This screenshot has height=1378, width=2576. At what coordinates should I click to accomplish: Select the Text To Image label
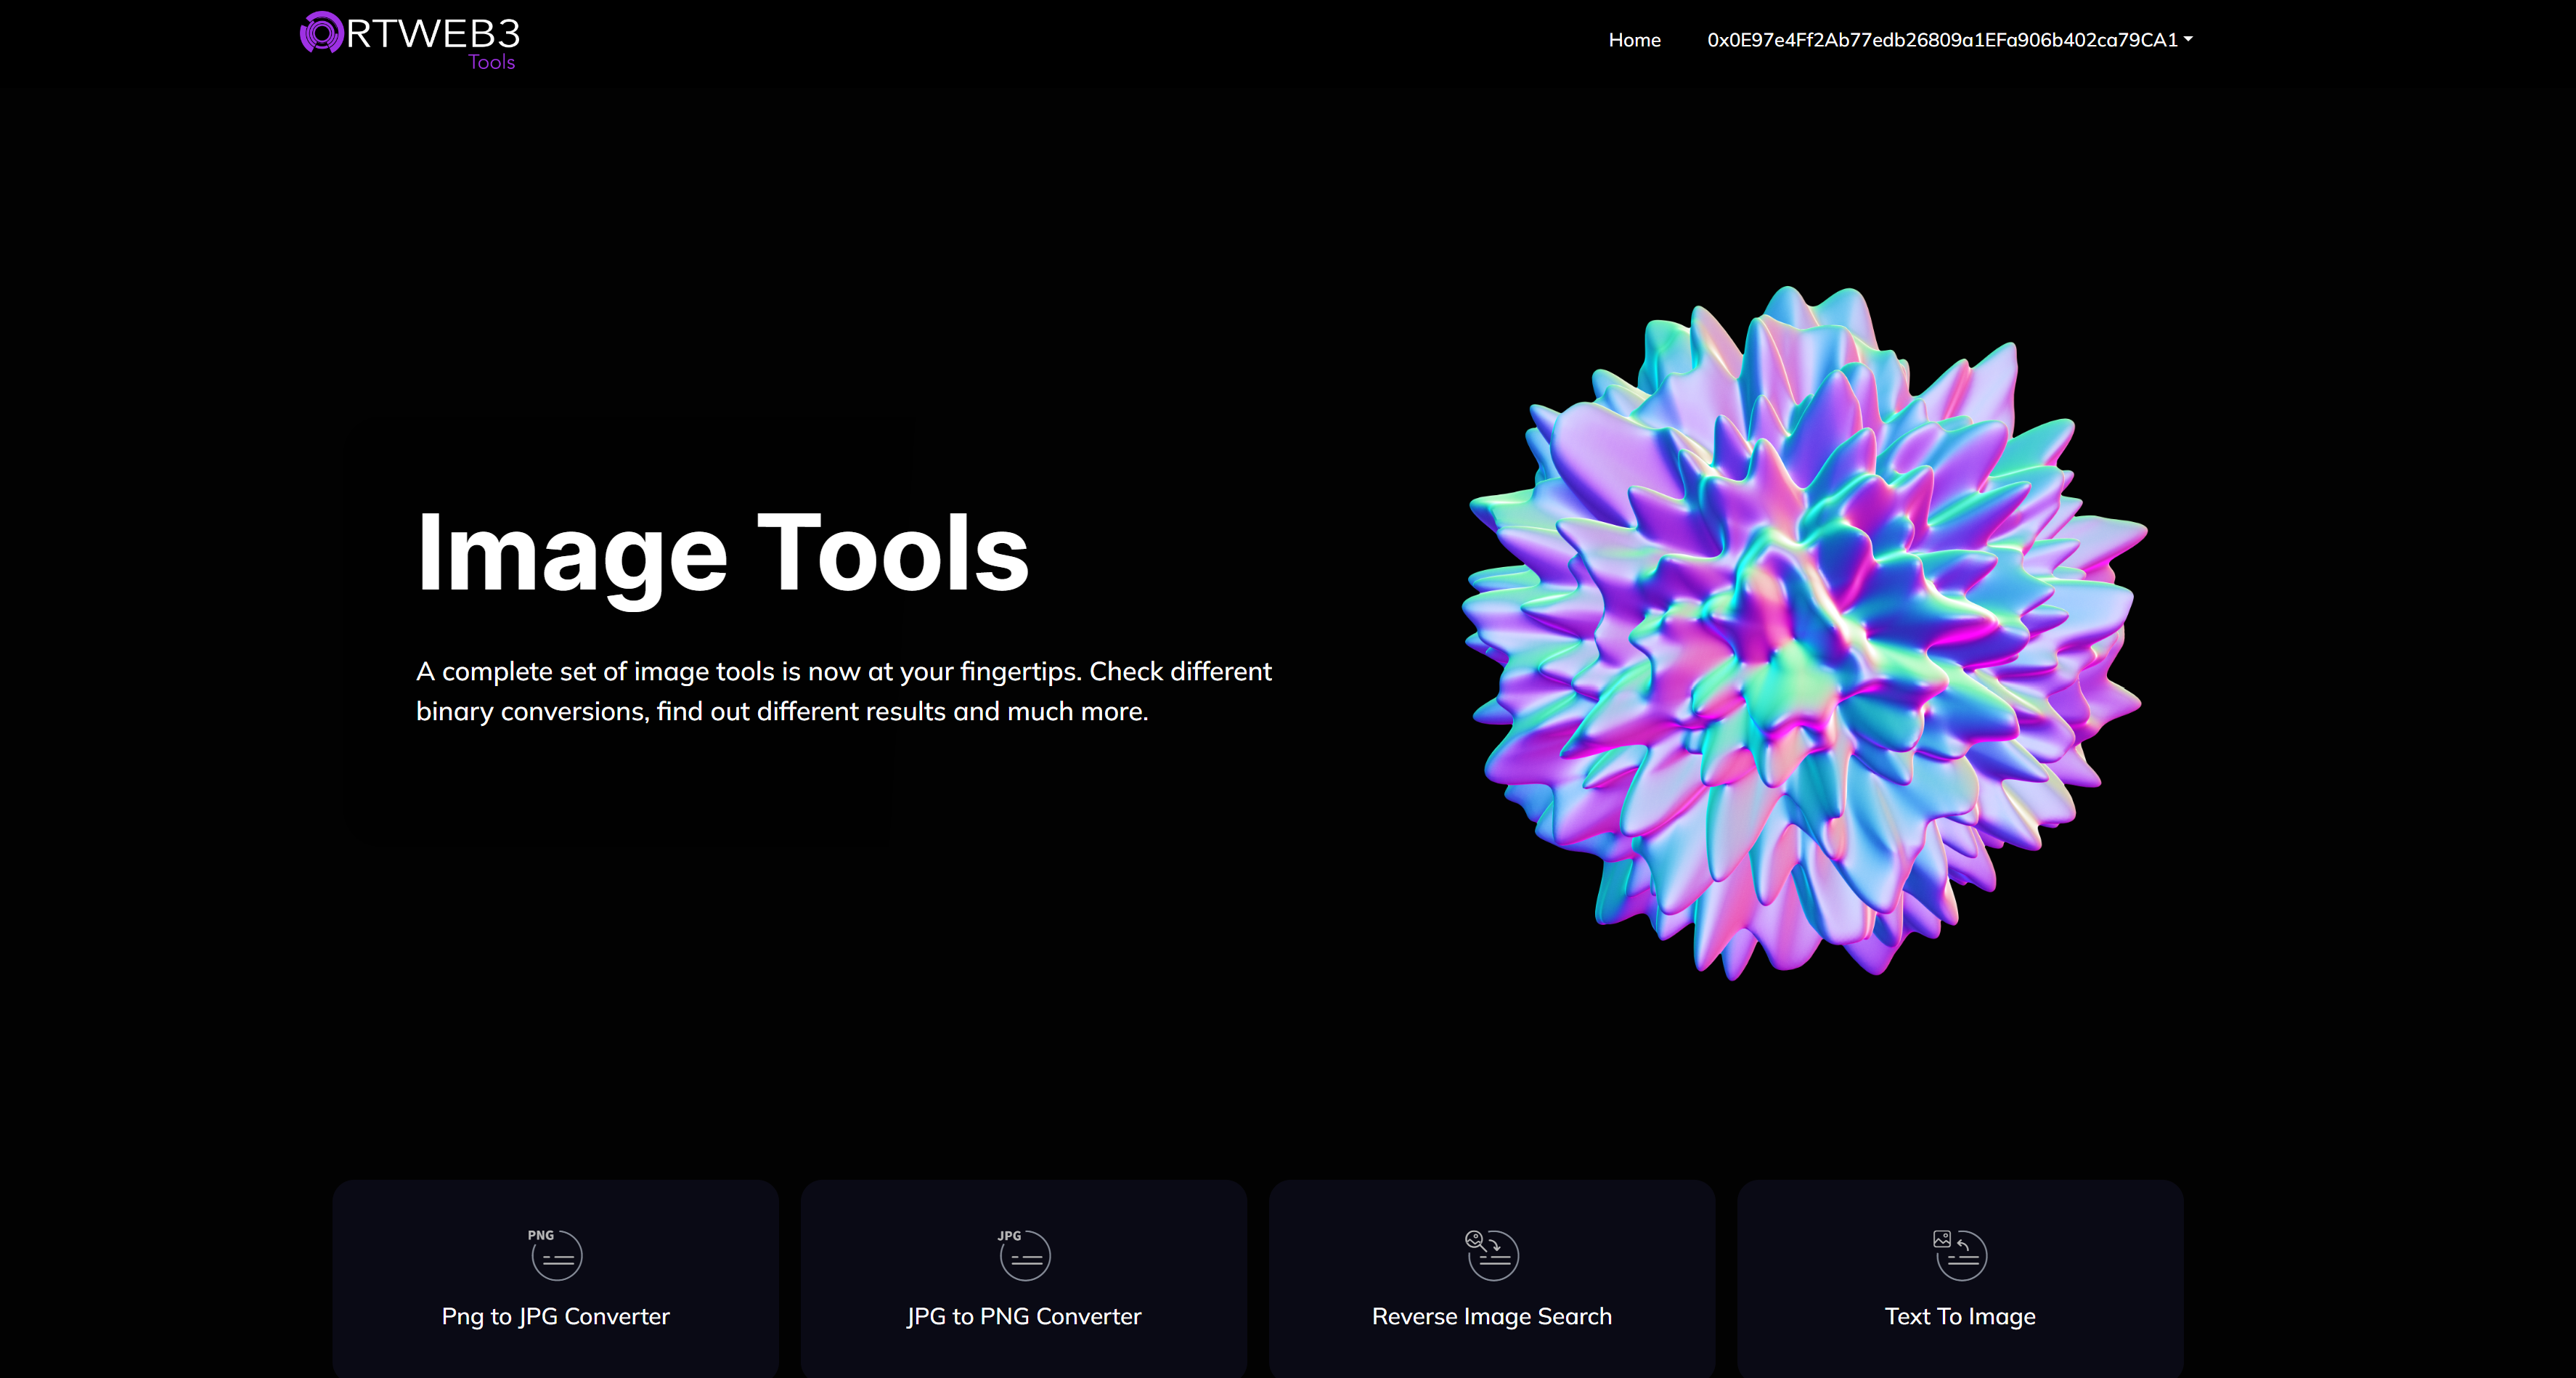tap(1960, 1316)
